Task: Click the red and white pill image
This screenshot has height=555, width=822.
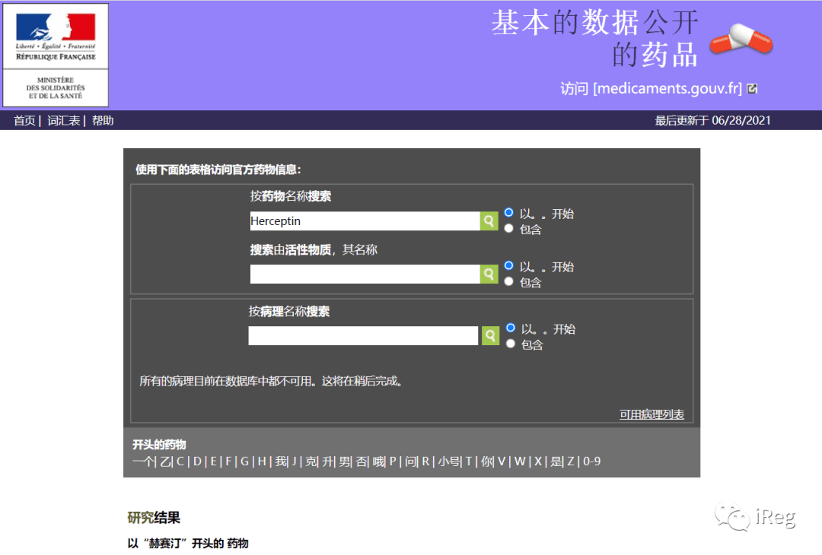Action: pyautogui.click(x=741, y=40)
